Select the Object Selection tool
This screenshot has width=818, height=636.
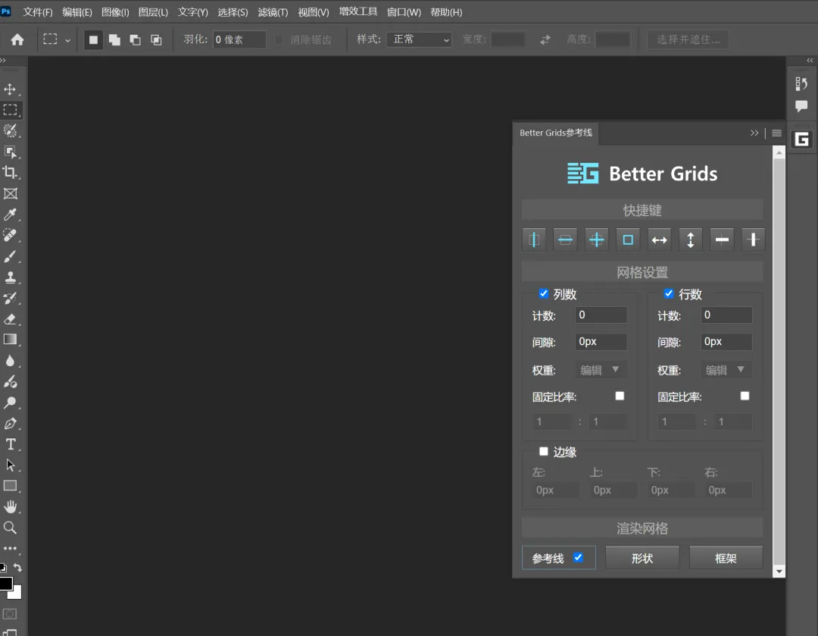[x=10, y=152]
